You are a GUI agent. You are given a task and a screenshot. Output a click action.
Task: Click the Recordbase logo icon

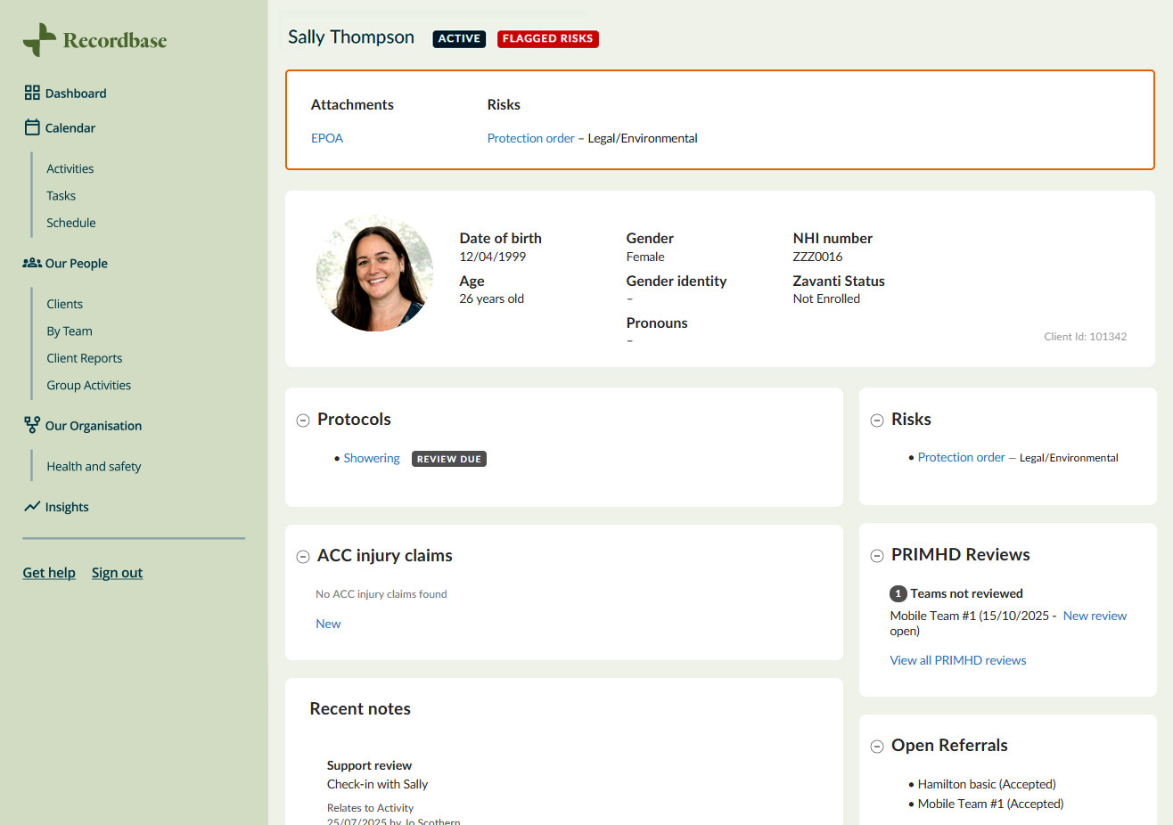(x=39, y=40)
